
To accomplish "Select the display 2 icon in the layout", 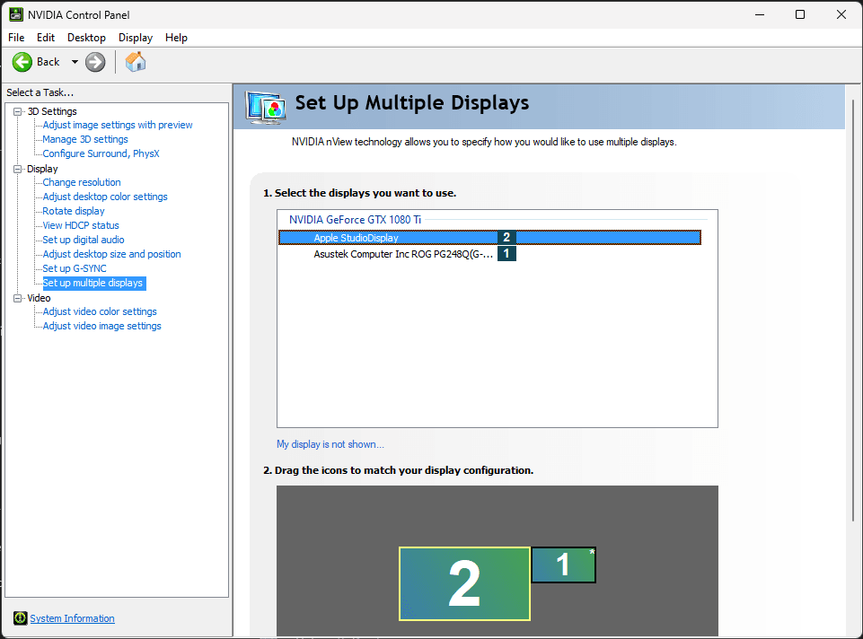I will (464, 584).
